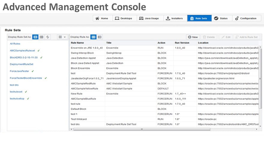Open the rule set actions dropdown menu
The height and width of the screenshot is (160, 264).
62,37
